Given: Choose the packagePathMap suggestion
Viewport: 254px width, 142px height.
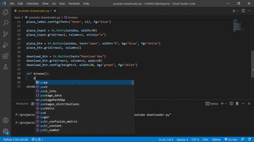Looking at the screenshot, I should tap(85, 100).
